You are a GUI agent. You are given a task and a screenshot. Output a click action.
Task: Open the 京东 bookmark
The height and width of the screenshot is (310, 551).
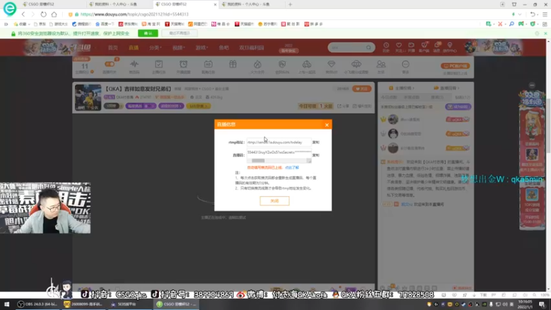coord(40,24)
